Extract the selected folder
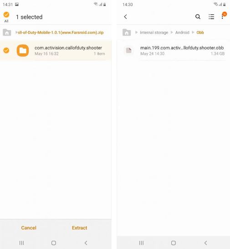 [79, 228]
